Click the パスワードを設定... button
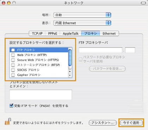The height and width of the screenshot is (130, 148). pyautogui.click(x=107, y=69)
